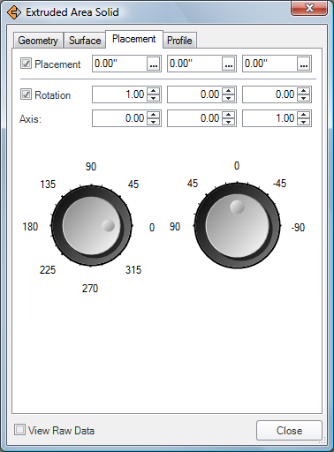The image size is (334, 452).
Task: Close the dialog with the red X button
Action: (309, 8)
